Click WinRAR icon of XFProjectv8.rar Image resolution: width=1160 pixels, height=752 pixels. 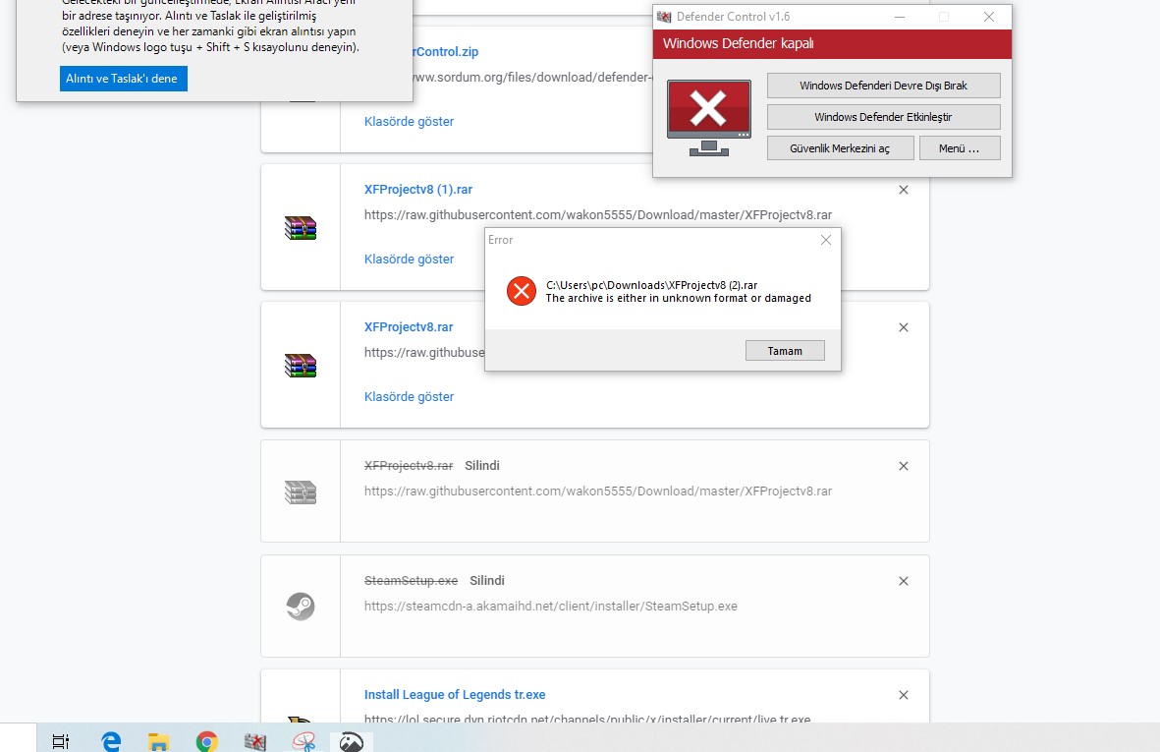(301, 365)
